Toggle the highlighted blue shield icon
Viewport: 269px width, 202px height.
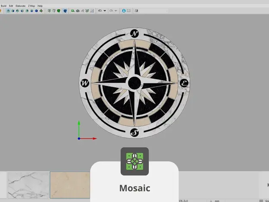(x=65, y=11)
